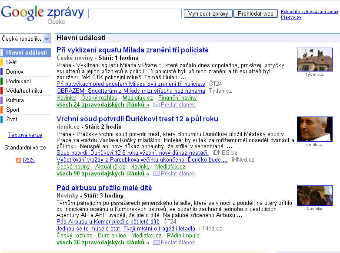The image size is (340, 253).
Task: Open ČT24 article on squat Milada clashes
Action: [x=131, y=84]
